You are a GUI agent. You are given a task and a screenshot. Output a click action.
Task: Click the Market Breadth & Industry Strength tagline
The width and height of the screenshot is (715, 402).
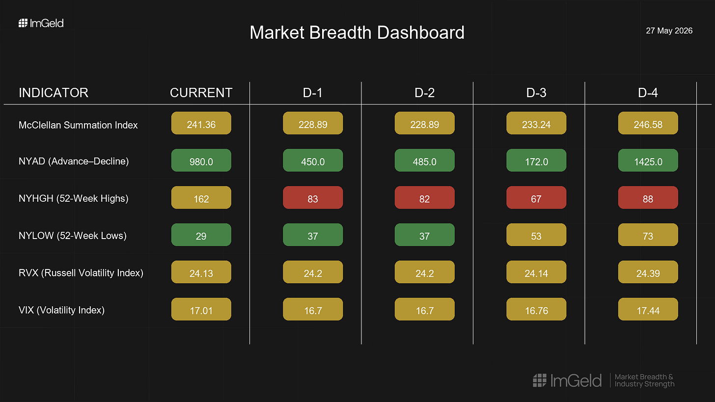click(644, 380)
